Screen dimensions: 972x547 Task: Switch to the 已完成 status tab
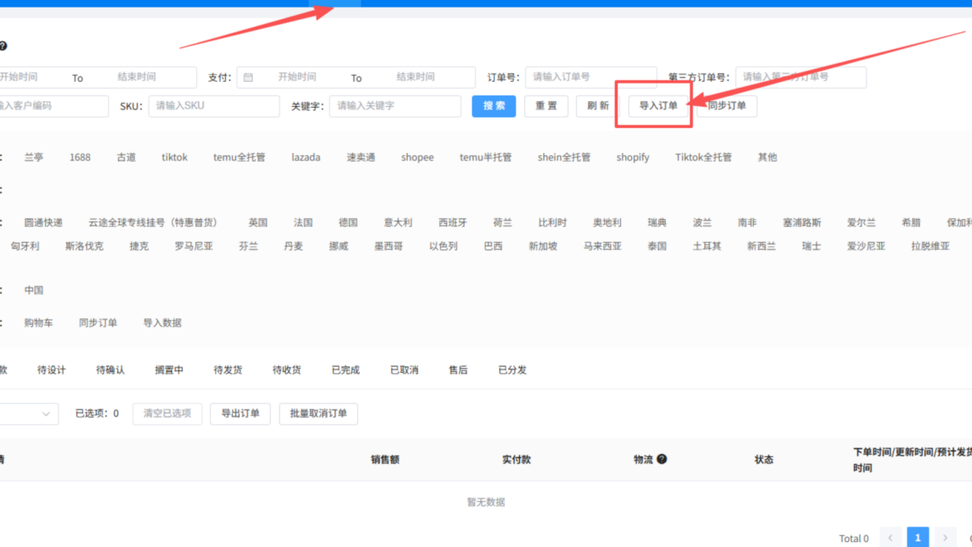pos(345,370)
